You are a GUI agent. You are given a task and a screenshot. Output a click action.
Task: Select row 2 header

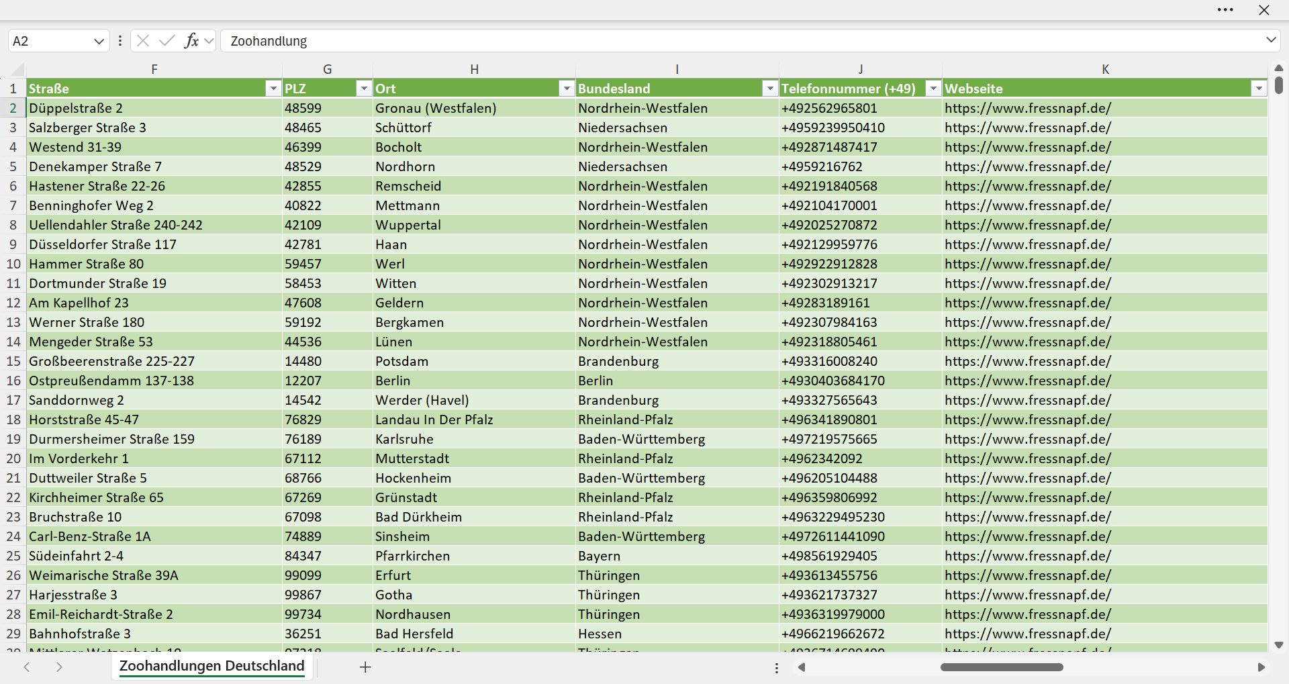[x=13, y=108]
